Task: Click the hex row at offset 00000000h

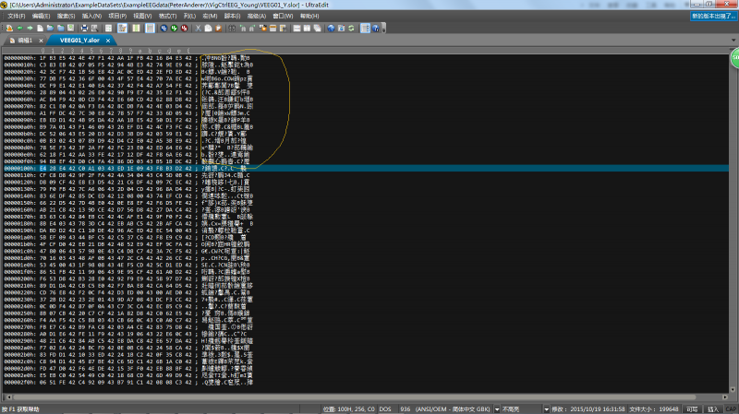Action: [x=128, y=58]
